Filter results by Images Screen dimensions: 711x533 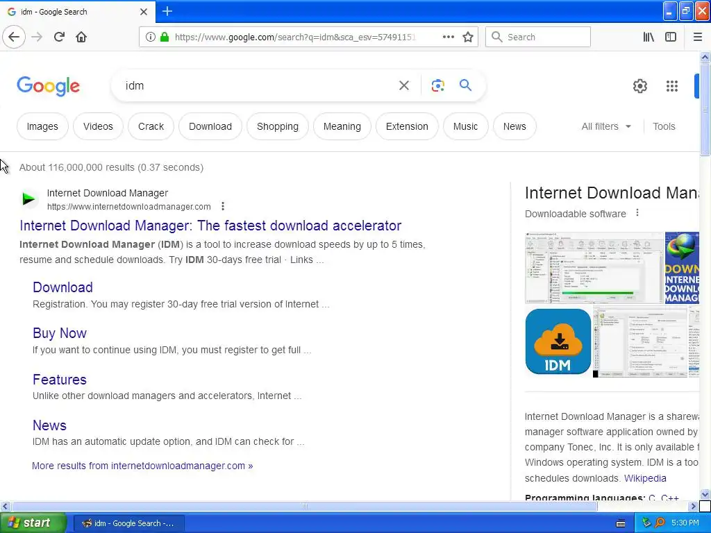pos(42,126)
